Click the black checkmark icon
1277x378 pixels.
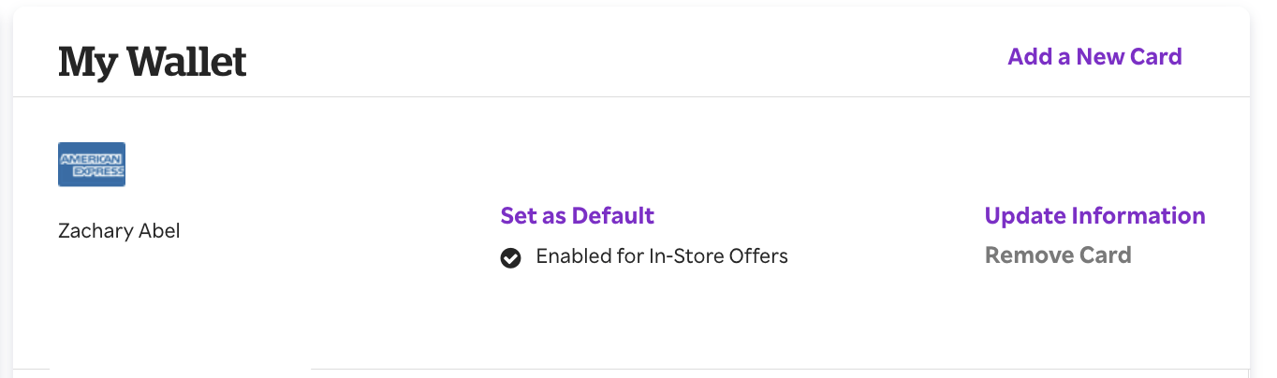point(510,257)
